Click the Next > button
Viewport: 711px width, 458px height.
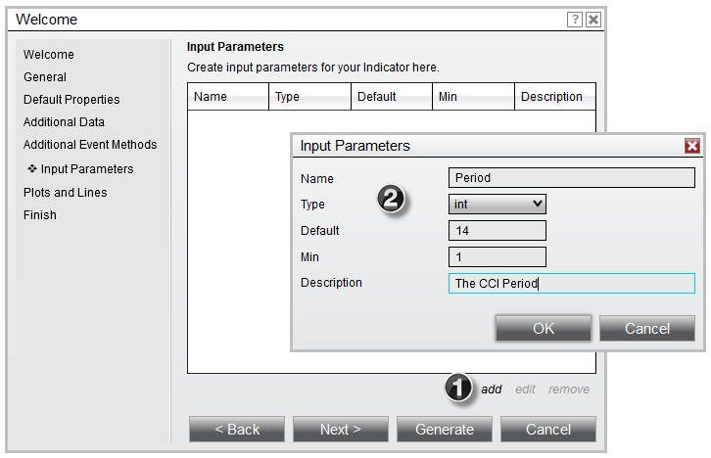[x=340, y=430]
